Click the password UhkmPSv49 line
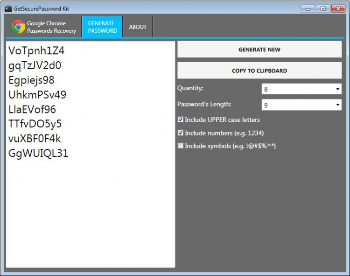Viewport: 350px width, 276px height. pos(37,95)
